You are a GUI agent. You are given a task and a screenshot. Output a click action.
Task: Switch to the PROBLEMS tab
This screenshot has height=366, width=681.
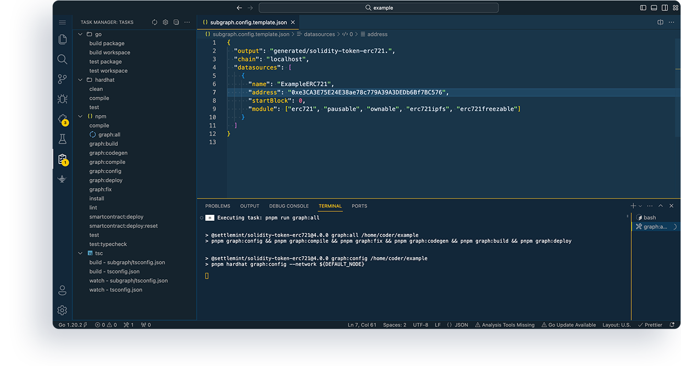tap(217, 206)
